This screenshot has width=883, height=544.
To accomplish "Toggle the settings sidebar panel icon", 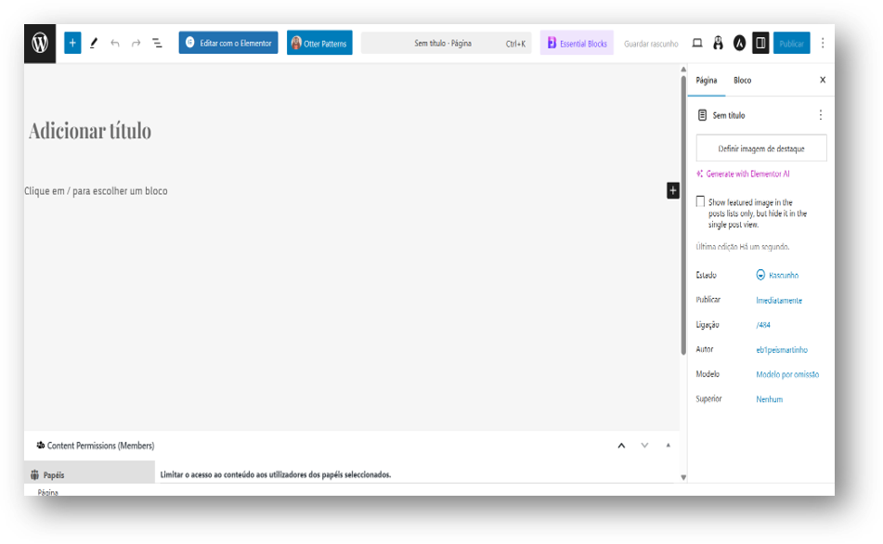I will 760,43.
